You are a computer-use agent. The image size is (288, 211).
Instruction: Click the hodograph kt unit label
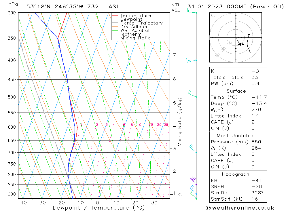coord(213,15)
